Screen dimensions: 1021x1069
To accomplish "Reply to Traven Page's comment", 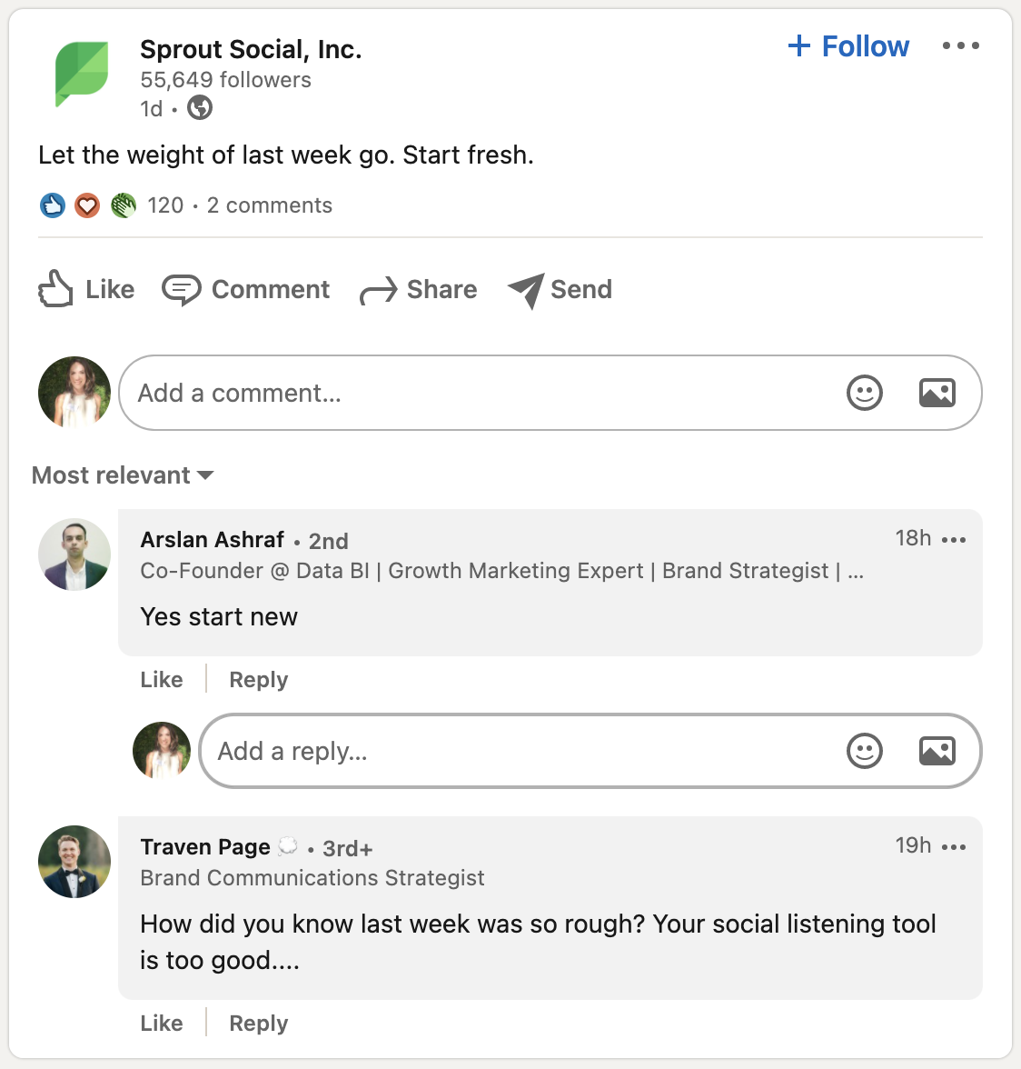I will pyautogui.click(x=258, y=1023).
